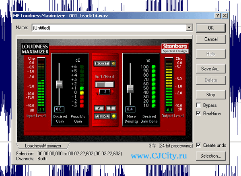Click the yellow STORE indicator light
241x176 pixels.
pyautogui.click(x=113, y=116)
